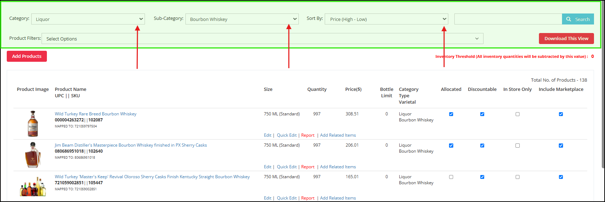
Task: Toggle Include Marketplace for Jim Beam Distiller's Masterpiece
Action: [561, 146]
